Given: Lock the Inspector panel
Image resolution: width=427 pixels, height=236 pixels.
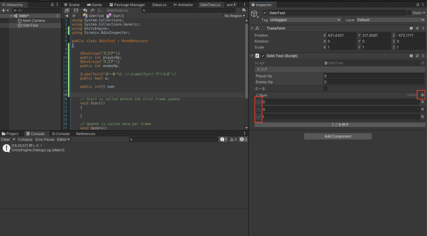Looking at the screenshot, I should point(418,5).
